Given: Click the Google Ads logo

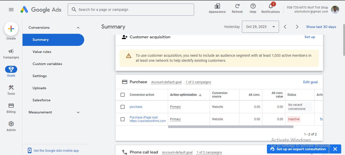Looking at the screenshot, I should pos(41,10).
